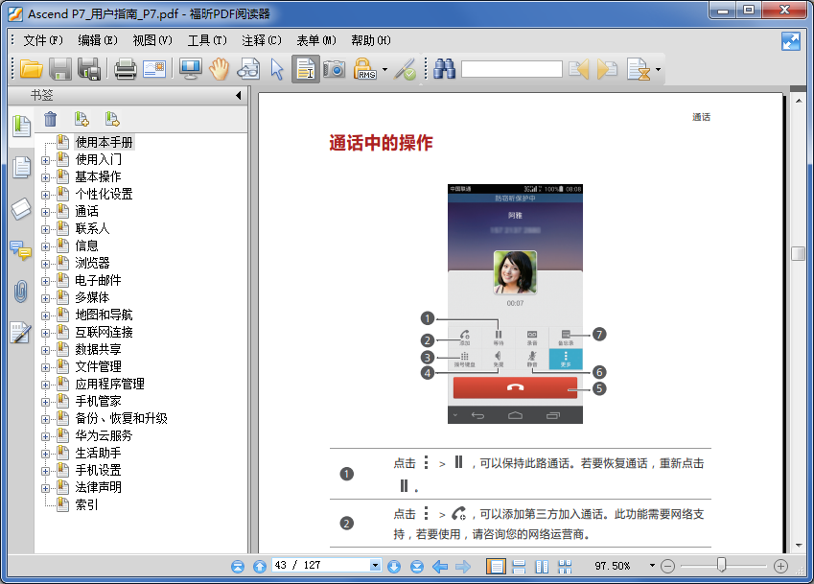
Task: Open the 联系人 bookmark
Action: 92,228
